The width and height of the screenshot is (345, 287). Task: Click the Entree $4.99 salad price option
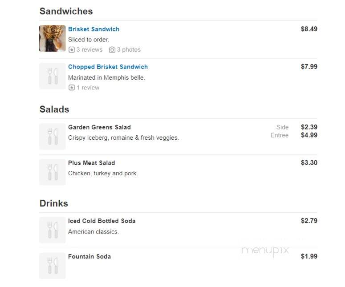pyautogui.click(x=309, y=135)
